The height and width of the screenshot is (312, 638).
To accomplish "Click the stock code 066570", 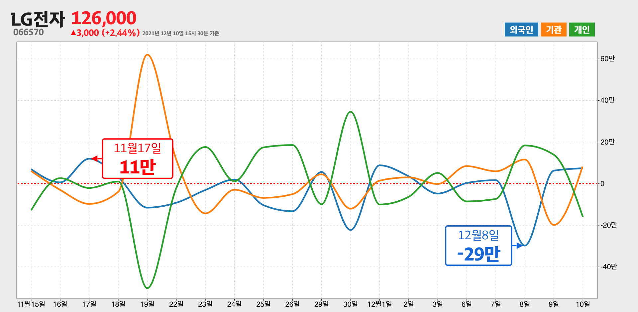I will tap(29, 32).
